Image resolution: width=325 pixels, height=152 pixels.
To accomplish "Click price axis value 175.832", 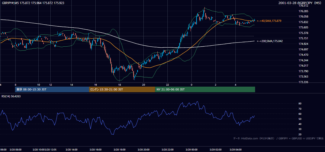I will [303, 22].
